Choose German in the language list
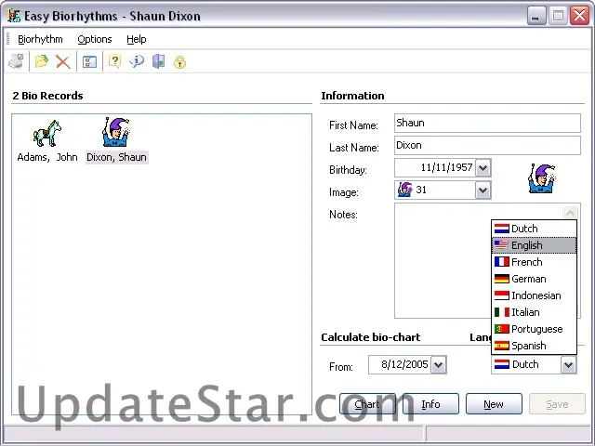This screenshot has width=595, height=446. click(x=534, y=279)
